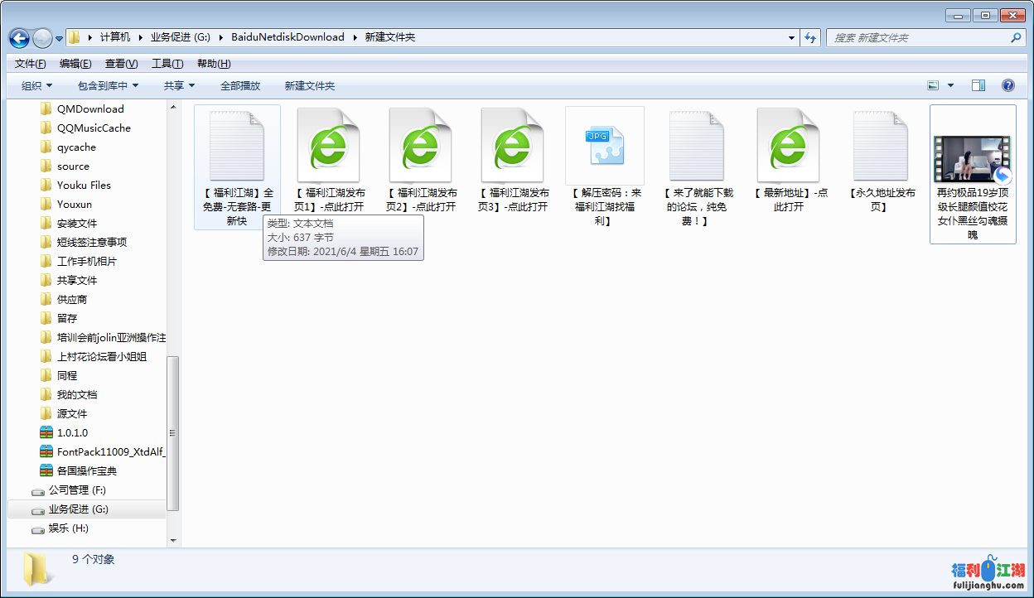Toggle the preview pane button
Image resolution: width=1034 pixels, height=598 pixels.
coord(978,85)
